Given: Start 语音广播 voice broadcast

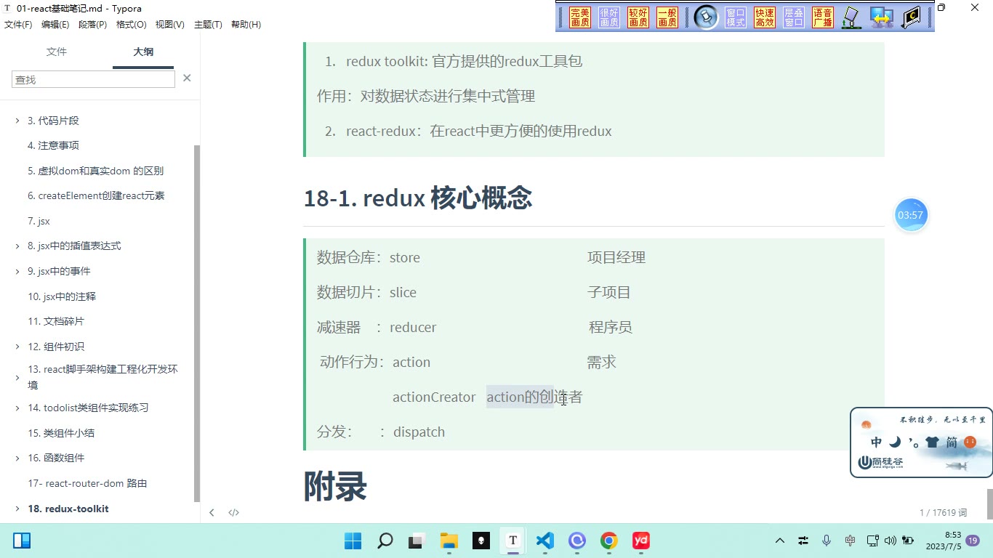Looking at the screenshot, I should click(823, 17).
